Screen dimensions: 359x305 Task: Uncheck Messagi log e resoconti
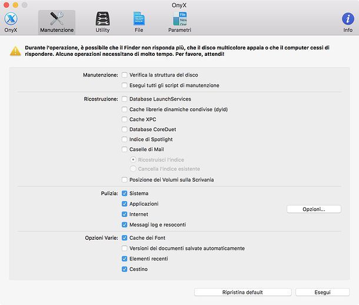[x=125, y=224]
